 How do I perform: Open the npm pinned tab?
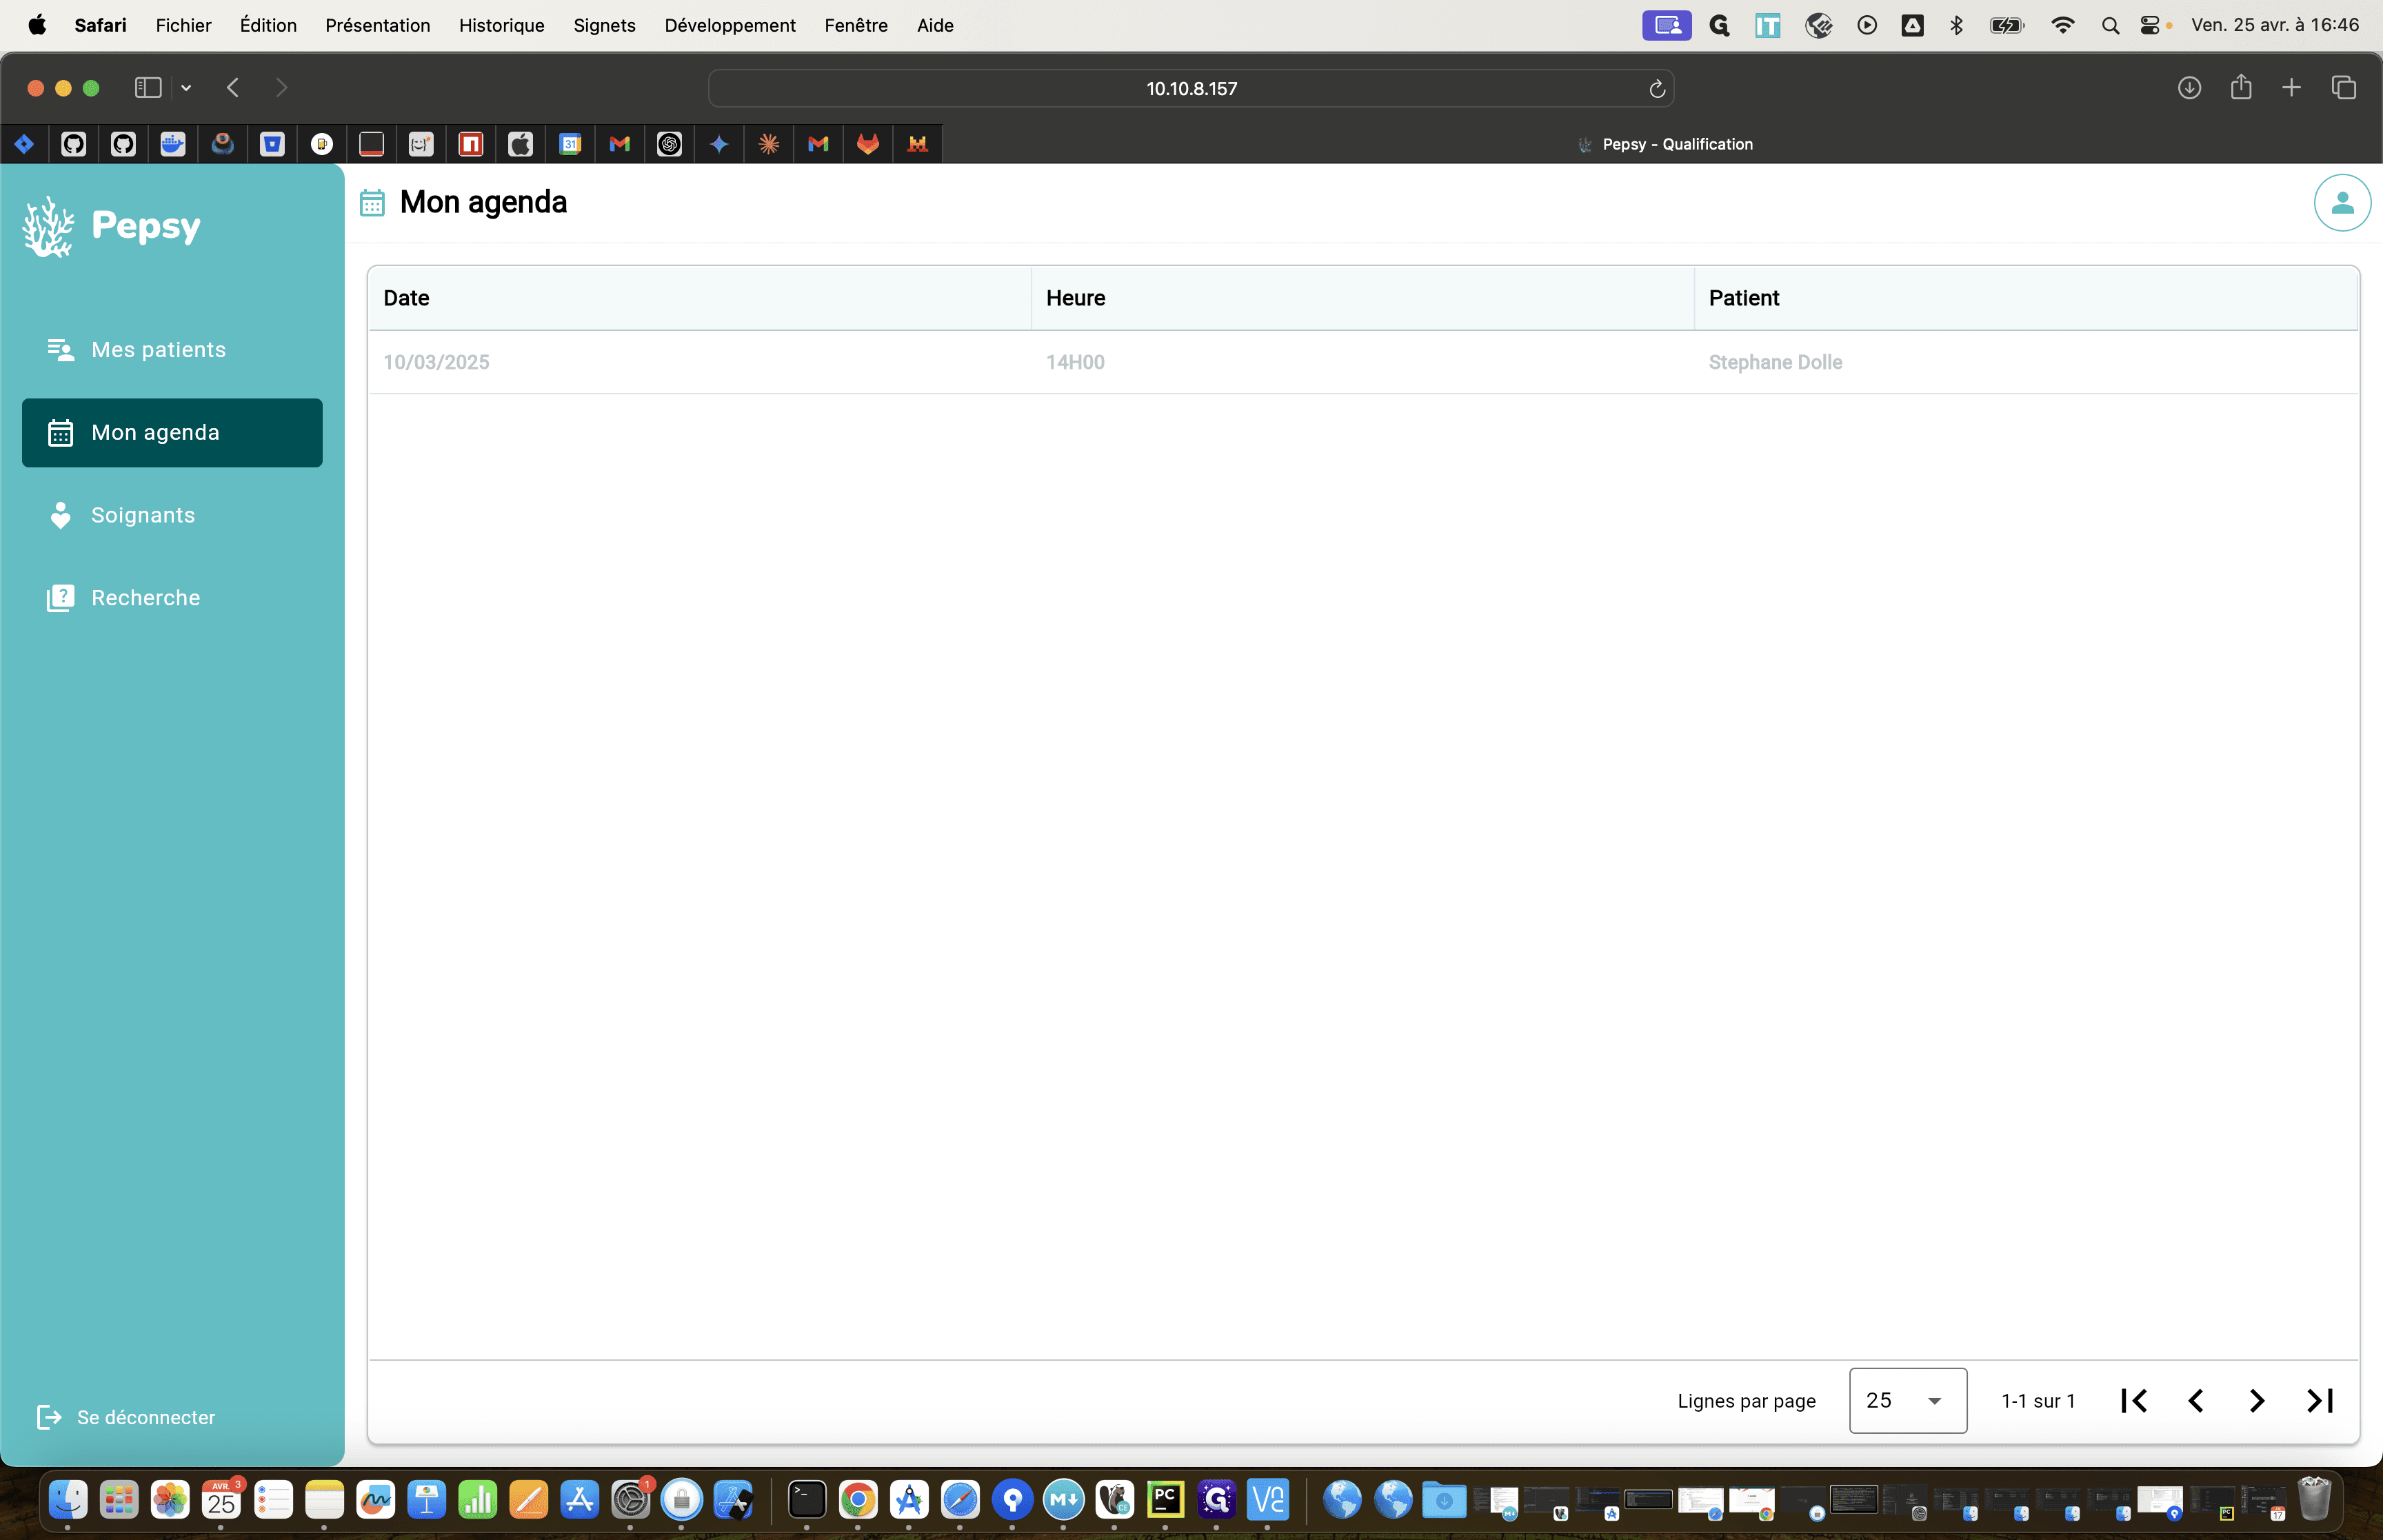point(471,144)
